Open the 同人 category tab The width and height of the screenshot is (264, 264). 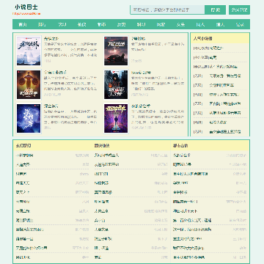coord(200,24)
